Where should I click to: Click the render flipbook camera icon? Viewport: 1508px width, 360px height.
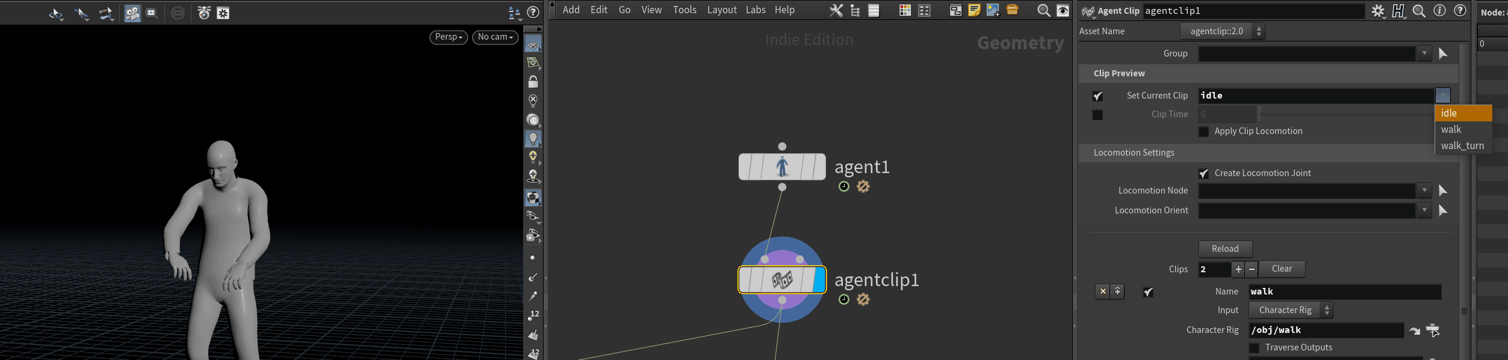pyautogui.click(x=132, y=13)
